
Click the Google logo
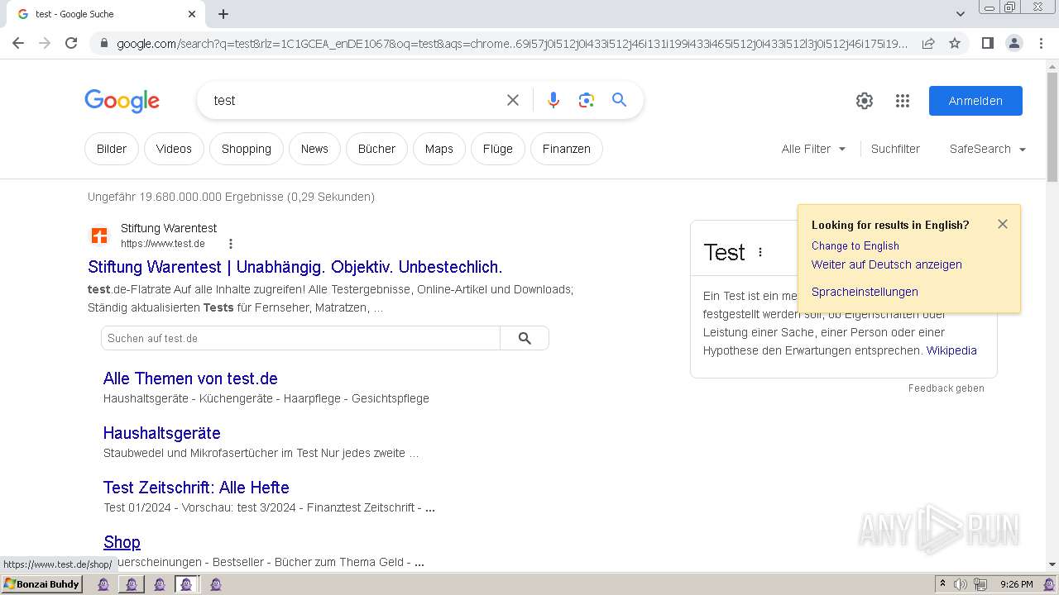point(122,101)
